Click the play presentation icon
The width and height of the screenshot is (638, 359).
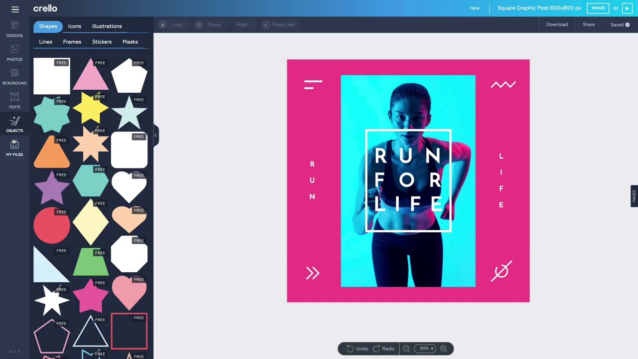pyautogui.click(x=627, y=8)
